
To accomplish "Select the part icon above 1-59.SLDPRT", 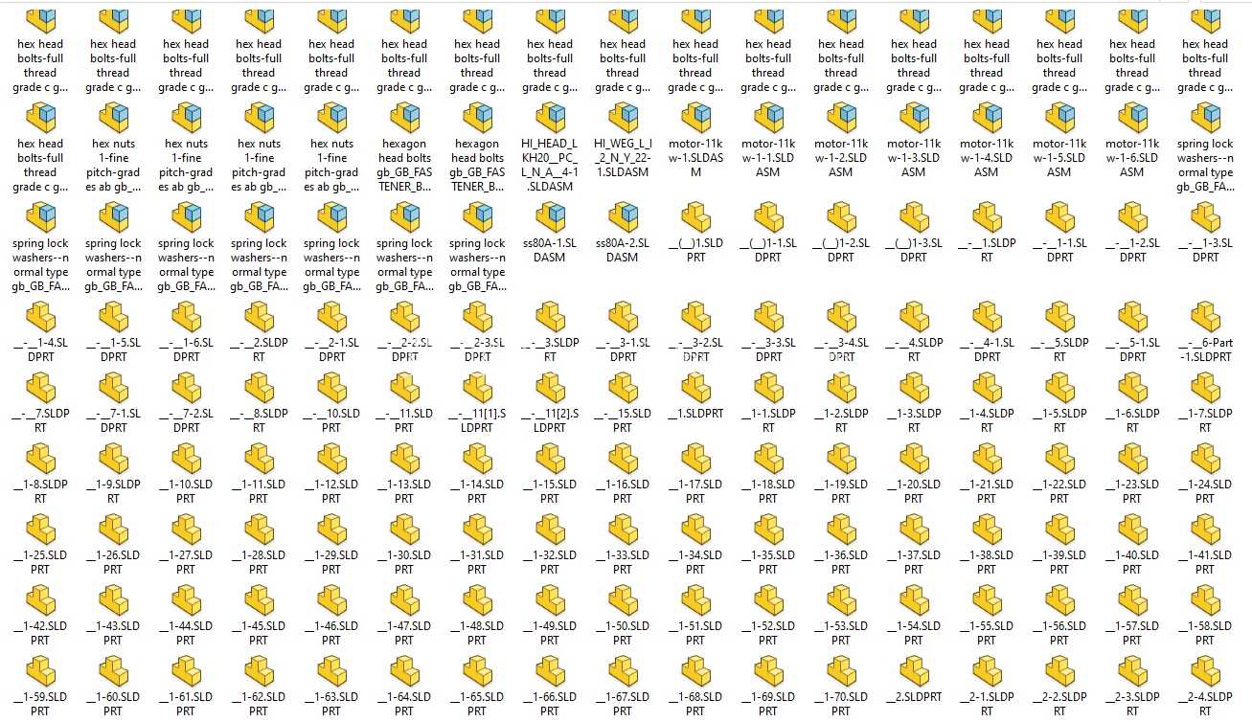I will pyautogui.click(x=40, y=672).
